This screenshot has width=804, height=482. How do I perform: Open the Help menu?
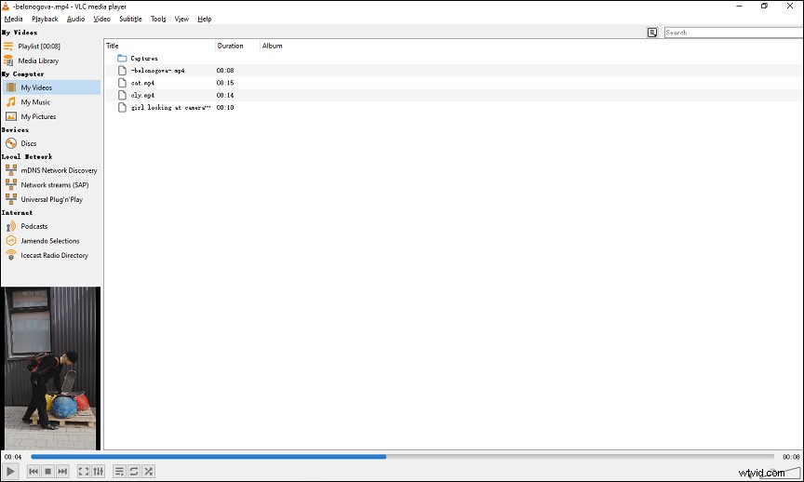(205, 19)
